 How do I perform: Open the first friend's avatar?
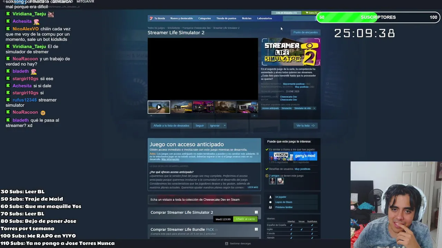point(272,181)
